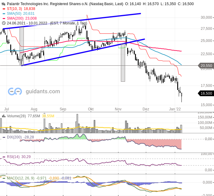Image resolution: width=214 pixels, height=196 pixels.
Task: Click the DIX(200) legend marker
Action: pyautogui.click(x=4, y=137)
